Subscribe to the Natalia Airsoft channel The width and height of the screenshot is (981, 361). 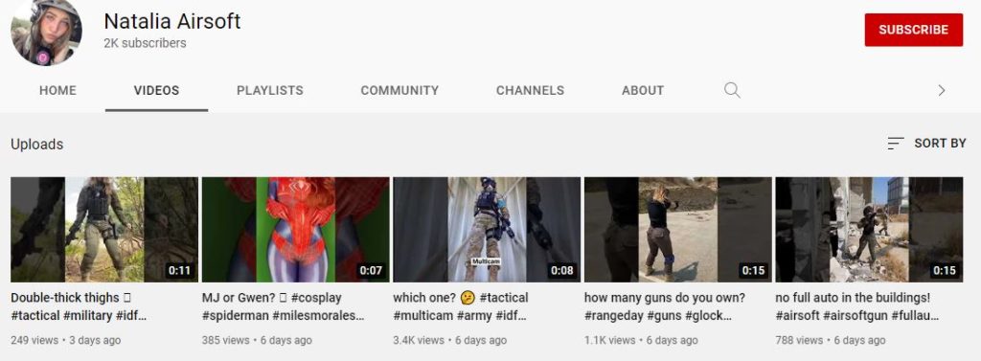coord(913,30)
